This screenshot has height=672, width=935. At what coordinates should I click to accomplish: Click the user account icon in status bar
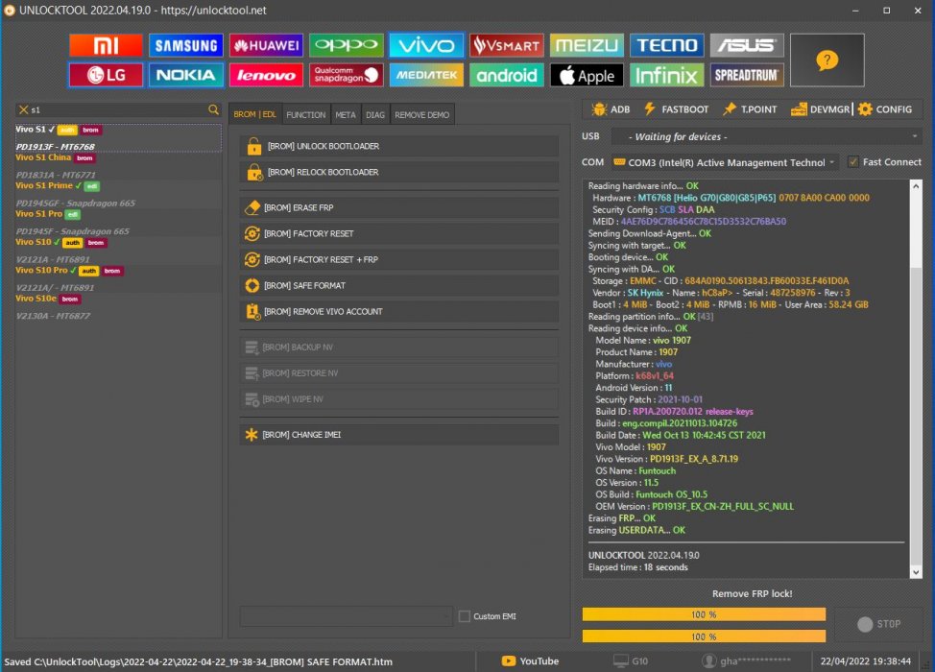(709, 660)
